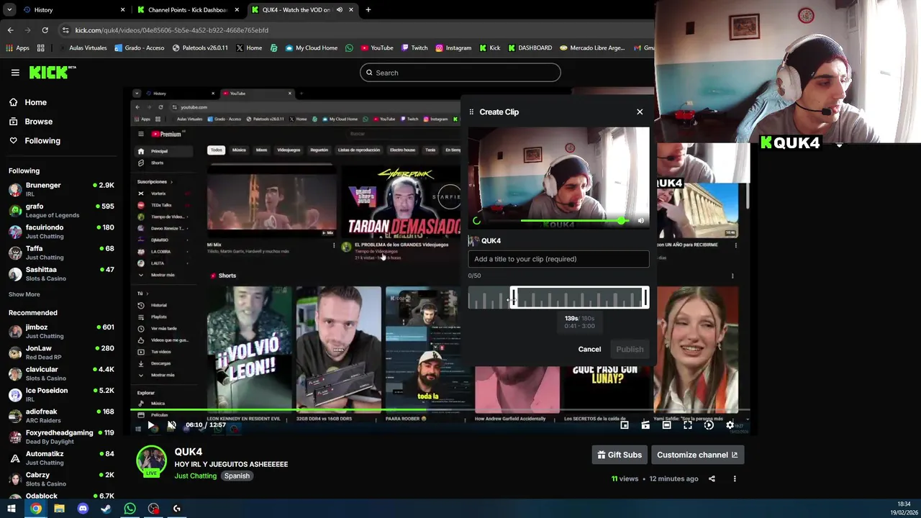Open Foxyredheadgaming Dead by Daylight channel
Image resolution: width=921 pixels, height=518 pixels.
pos(61,437)
